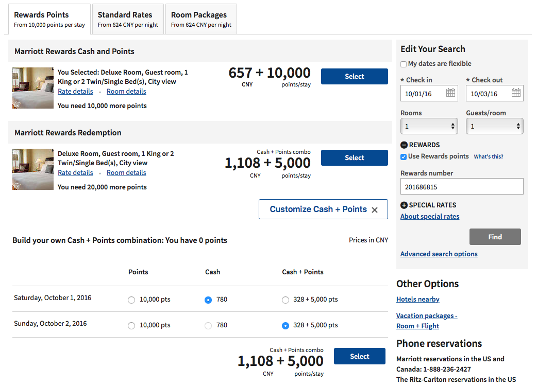
Task: Open the check-in date calendar picker
Action: (x=450, y=93)
